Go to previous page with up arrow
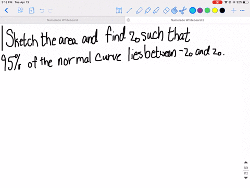250x188 pixels. (246, 162)
